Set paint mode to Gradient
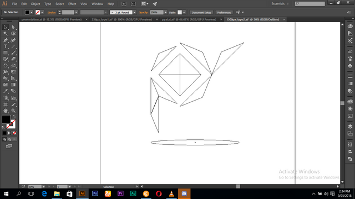This screenshot has width=355, height=199. click(x=9, y=133)
